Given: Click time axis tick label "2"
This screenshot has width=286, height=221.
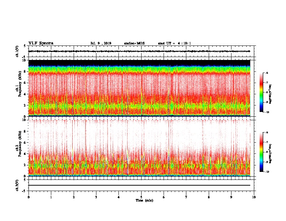Looking at the screenshot, I should point(74,197).
